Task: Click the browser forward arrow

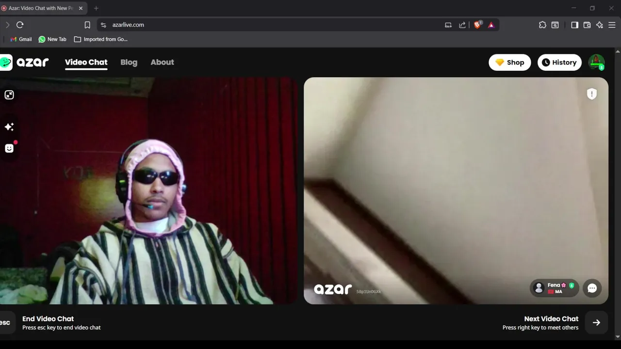Action: point(7,25)
